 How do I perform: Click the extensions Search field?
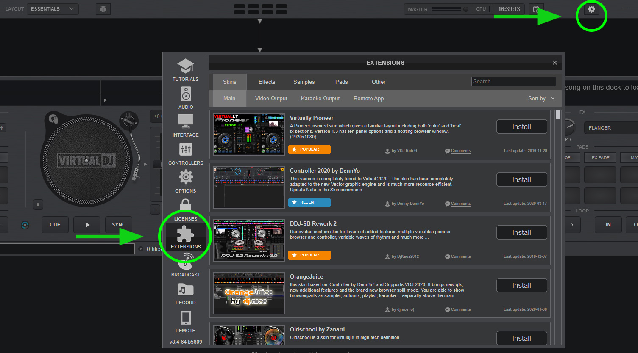pyautogui.click(x=513, y=82)
